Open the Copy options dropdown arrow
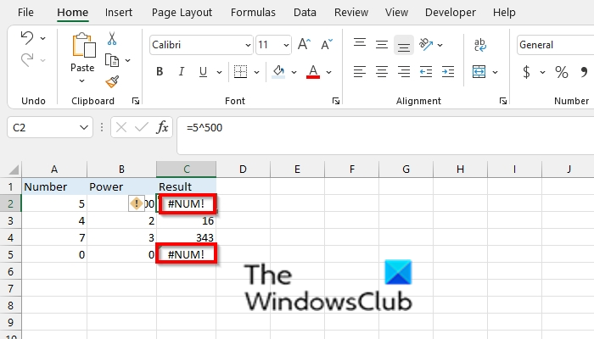 [128, 60]
